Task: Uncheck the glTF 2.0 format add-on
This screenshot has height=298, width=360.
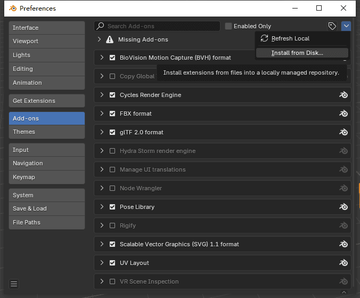Action: [112, 132]
